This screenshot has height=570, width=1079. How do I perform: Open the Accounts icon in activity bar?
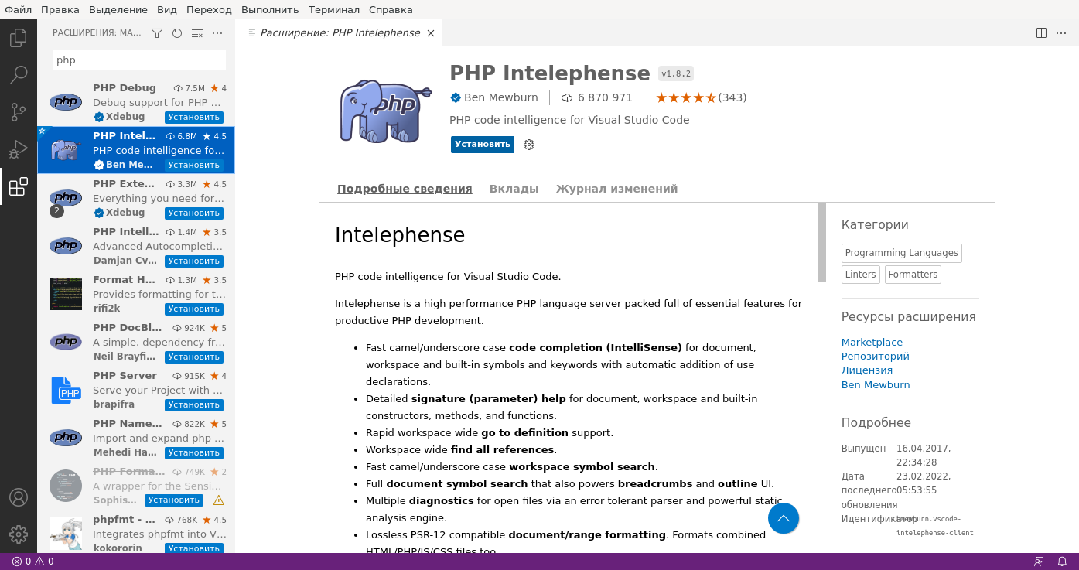pos(19,497)
